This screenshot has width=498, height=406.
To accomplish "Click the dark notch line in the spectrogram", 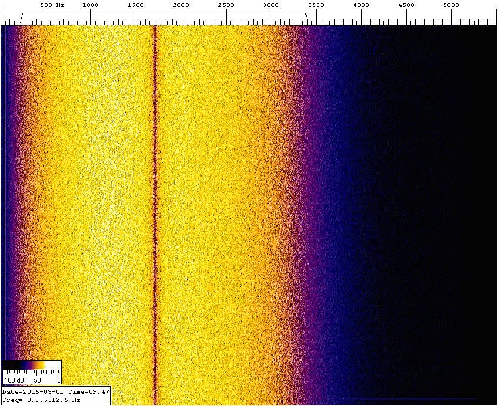I will 155,205.
